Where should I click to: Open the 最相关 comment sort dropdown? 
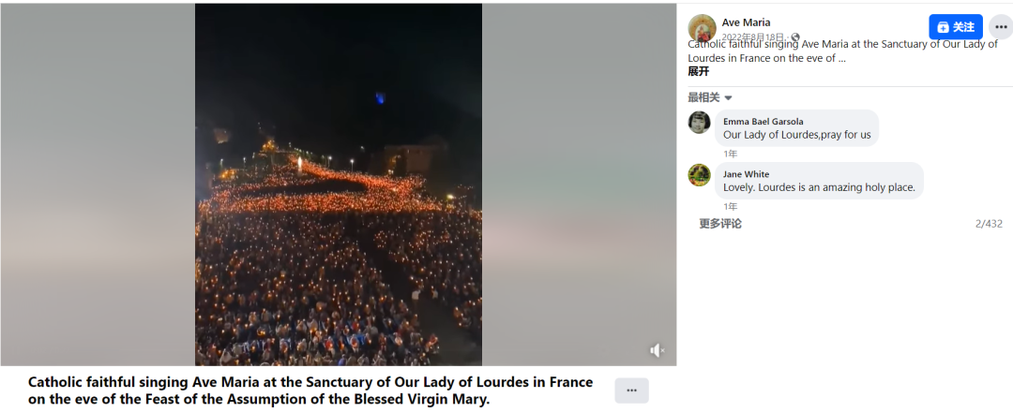(x=710, y=97)
